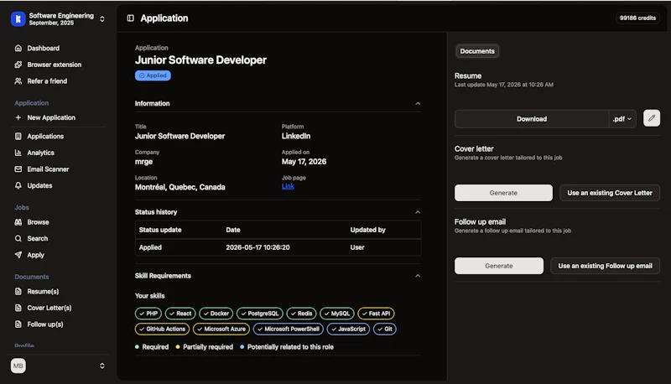
Task: Select the Documents tab
Action: click(477, 51)
